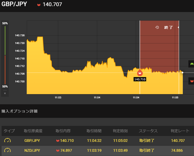This screenshot has height=156, width=194.
Task: Click the gauge icon in the GBP/JPY row
Action: (x=8, y=140)
